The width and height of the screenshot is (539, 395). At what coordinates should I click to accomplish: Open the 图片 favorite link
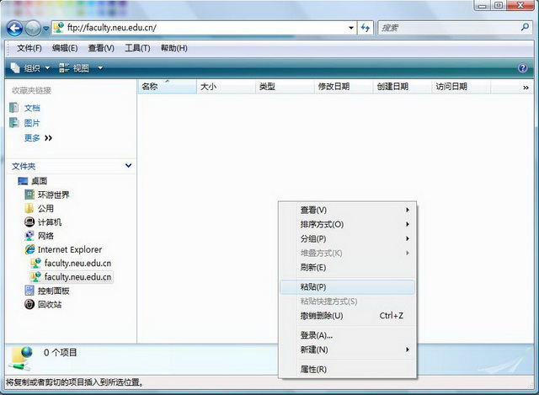(x=32, y=123)
